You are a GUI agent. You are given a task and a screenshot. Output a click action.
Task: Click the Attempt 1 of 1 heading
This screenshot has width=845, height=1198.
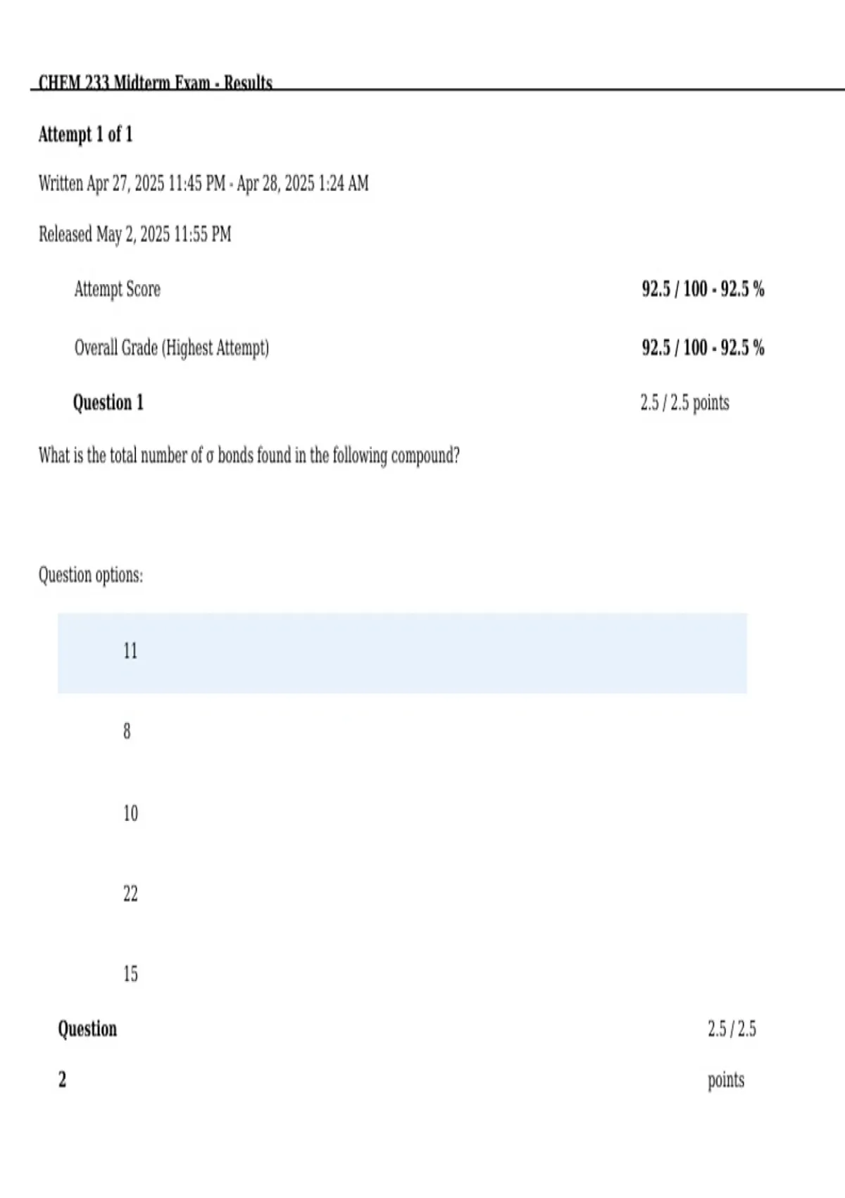(x=85, y=134)
